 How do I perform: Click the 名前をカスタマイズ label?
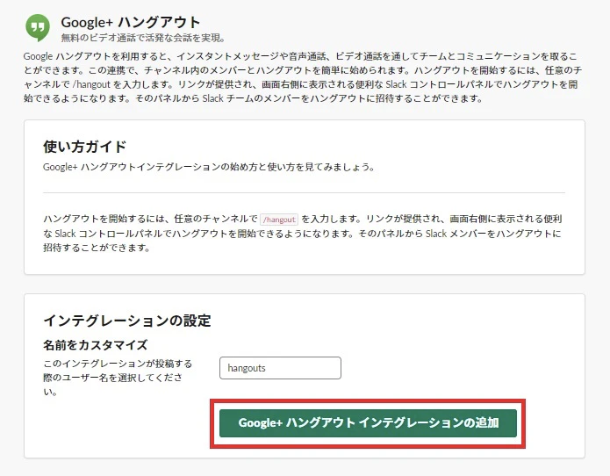coord(95,345)
